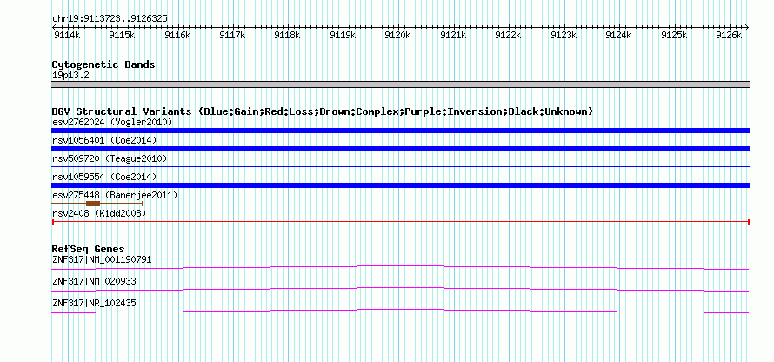Open transcript ZNF317|NM_020933 label
The width and height of the screenshot is (774, 362).
point(94,281)
